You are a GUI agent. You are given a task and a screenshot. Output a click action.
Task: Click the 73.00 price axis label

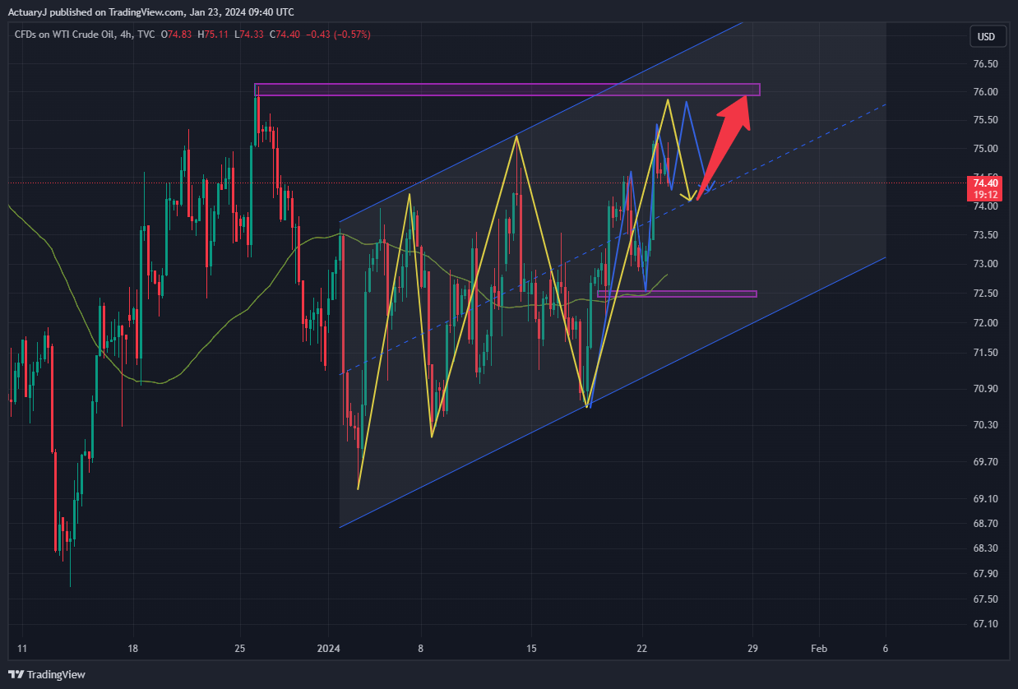(x=986, y=264)
